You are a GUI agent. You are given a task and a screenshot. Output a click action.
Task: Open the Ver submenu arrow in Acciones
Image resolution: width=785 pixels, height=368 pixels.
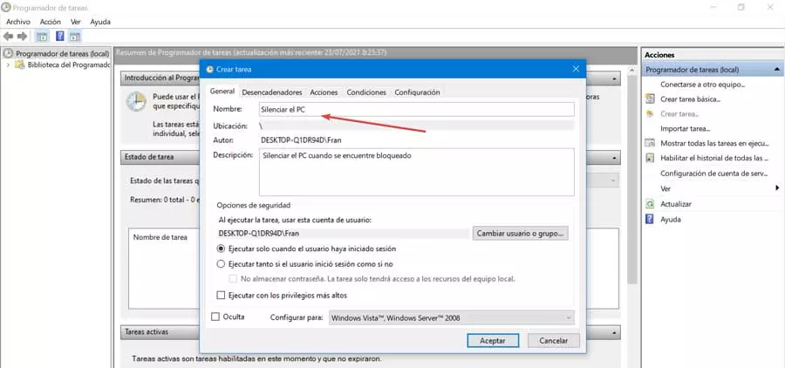tap(777, 188)
